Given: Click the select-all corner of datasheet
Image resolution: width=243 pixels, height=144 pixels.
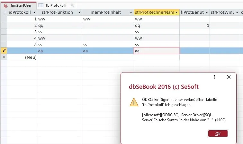Looking at the screenshot, I should pyautogui.click(x=4, y=12).
